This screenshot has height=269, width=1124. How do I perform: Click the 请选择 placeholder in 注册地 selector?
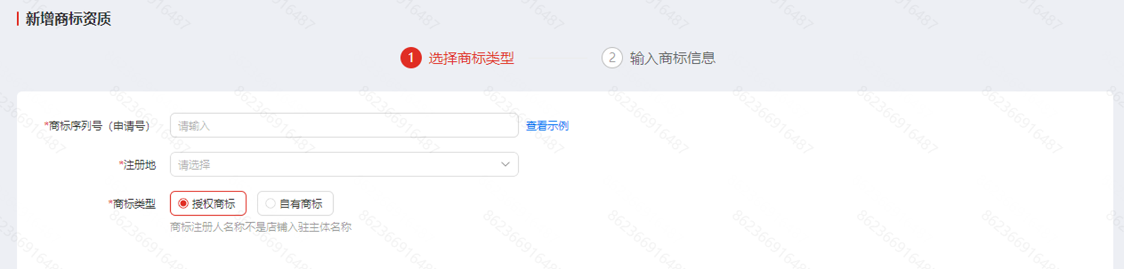tap(194, 165)
